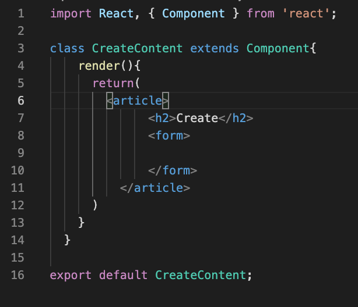Click 'Component' inside import braces on line 1

point(194,13)
